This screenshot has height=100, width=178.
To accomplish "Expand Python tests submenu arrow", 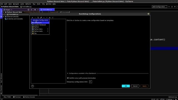I will [x=48, y=31].
